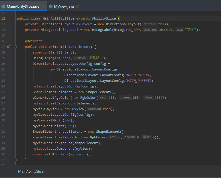Click shapeElement.setRgbColor on line 33
Viewport: 221px width, 178px height.
click(56, 137)
